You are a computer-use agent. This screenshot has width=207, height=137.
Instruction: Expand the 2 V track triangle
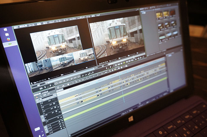click(44, 114)
